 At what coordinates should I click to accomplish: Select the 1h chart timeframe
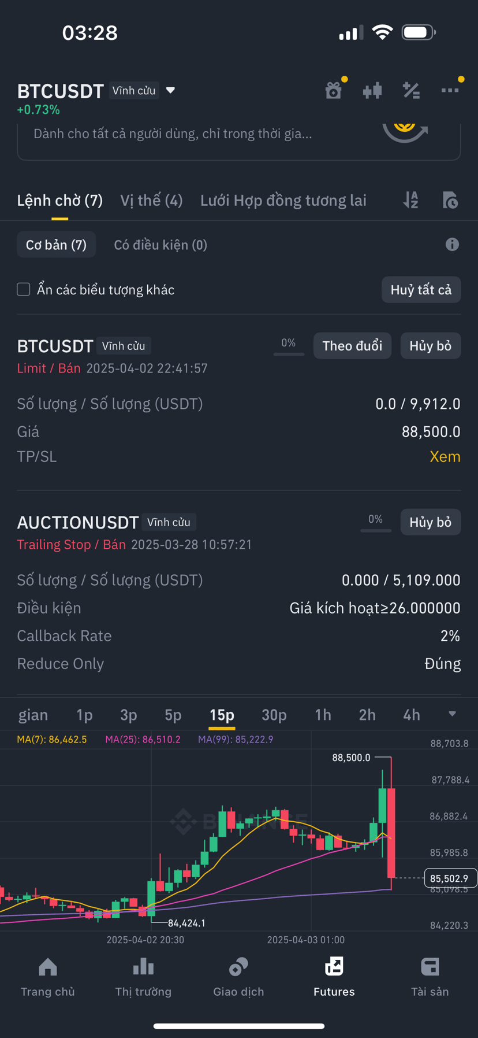323,715
